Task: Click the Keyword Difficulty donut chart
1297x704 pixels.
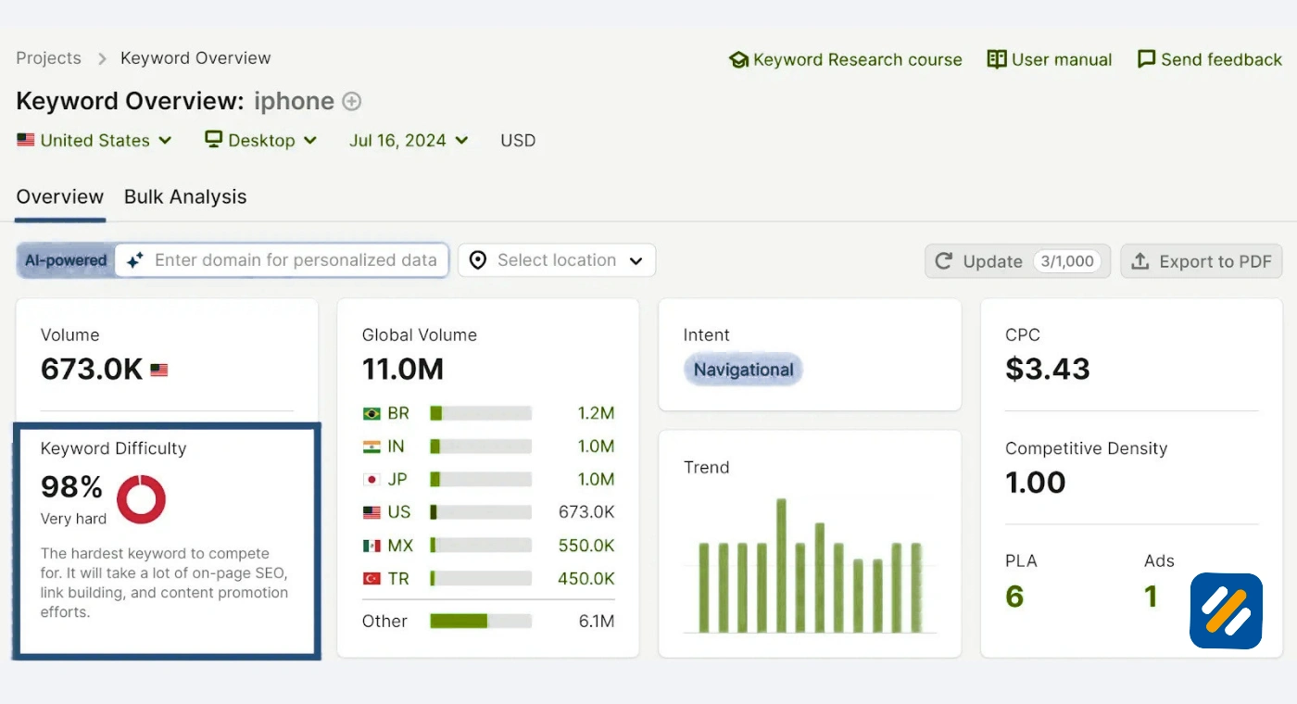Action: [x=141, y=499]
